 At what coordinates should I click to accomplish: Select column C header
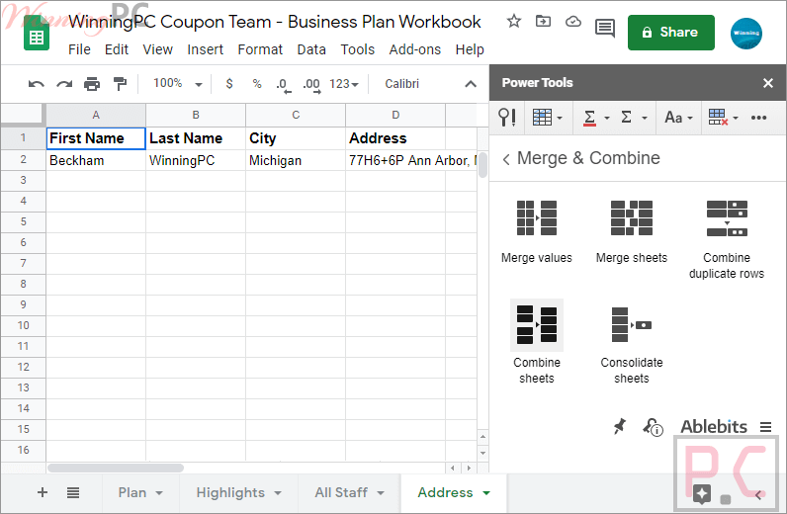[296, 115]
